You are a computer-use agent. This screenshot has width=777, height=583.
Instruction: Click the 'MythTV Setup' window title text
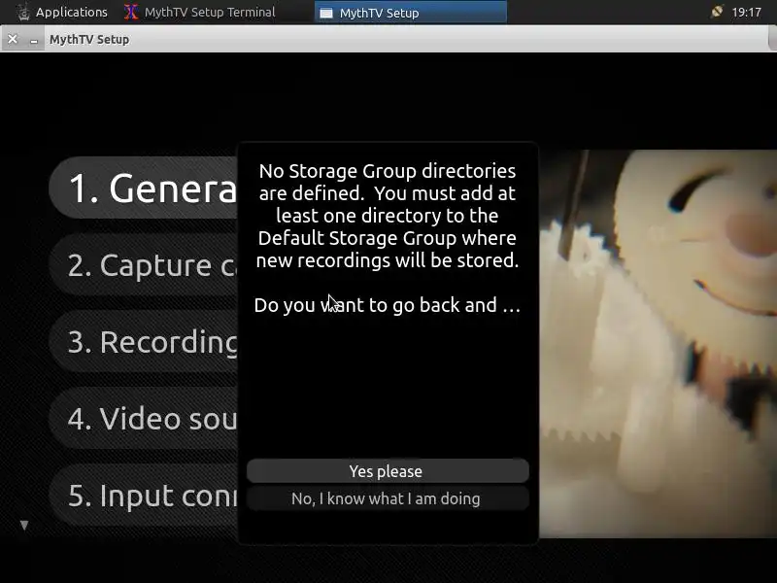[89, 39]
